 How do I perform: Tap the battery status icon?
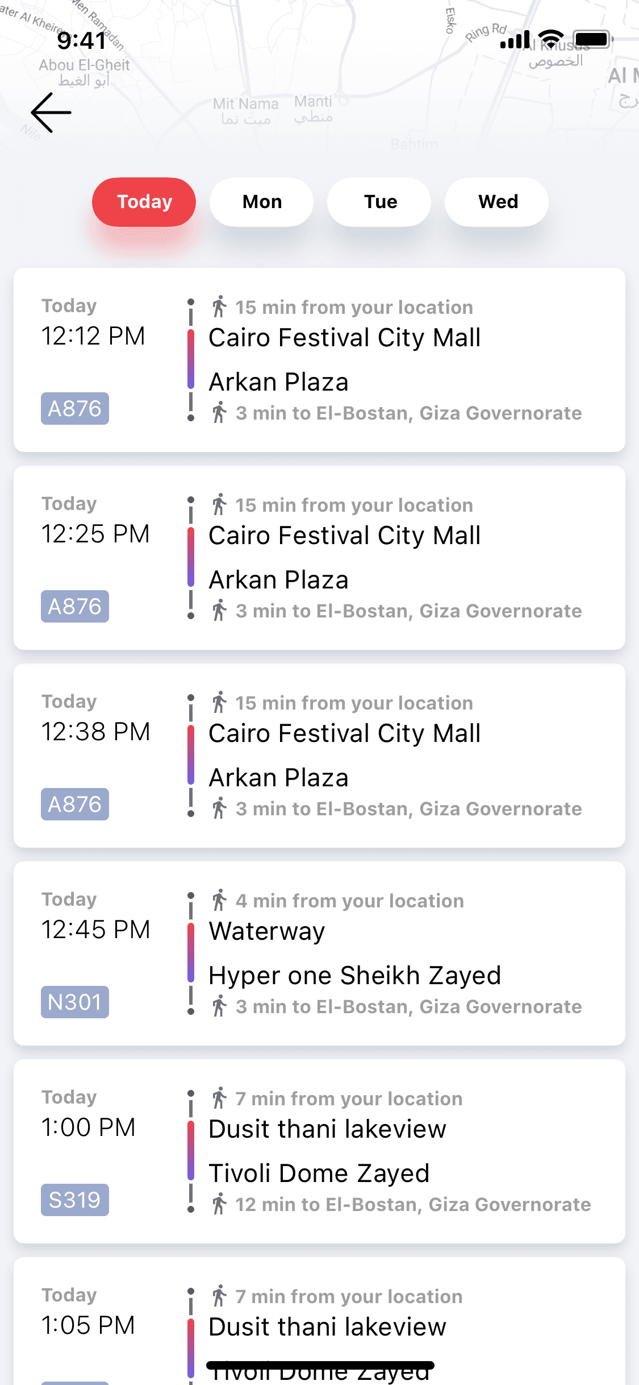[x=593, y=39]
